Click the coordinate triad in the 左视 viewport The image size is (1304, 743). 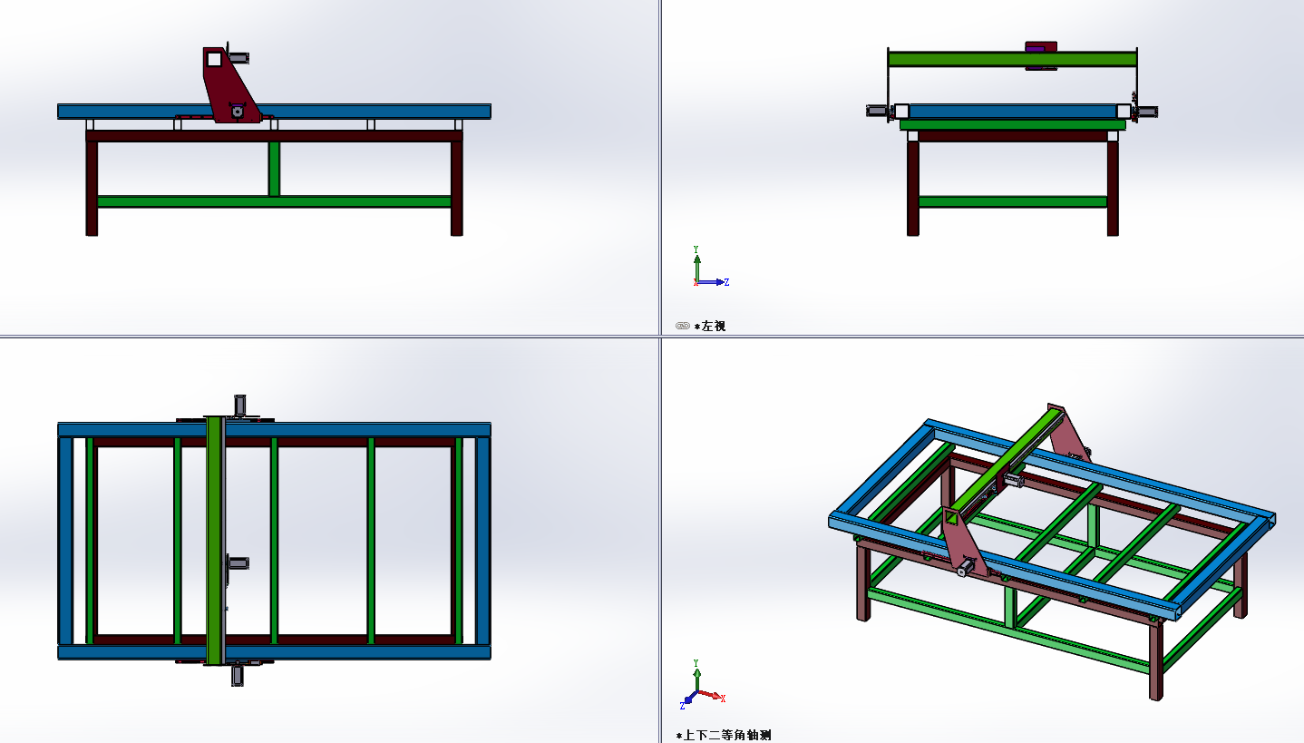click(x=710, y=268)
